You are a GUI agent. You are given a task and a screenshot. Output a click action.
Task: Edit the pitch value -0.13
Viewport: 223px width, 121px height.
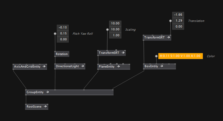click(x=63, y=28)
